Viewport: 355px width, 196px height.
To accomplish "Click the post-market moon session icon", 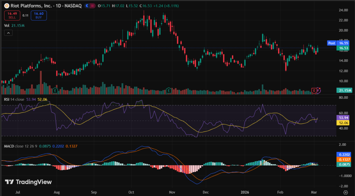I will pos(87,6).
